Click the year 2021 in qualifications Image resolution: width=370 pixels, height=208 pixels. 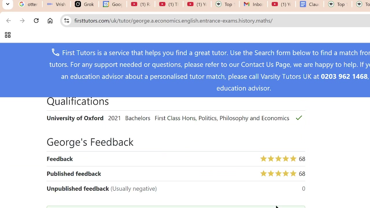tap(114, 118)
